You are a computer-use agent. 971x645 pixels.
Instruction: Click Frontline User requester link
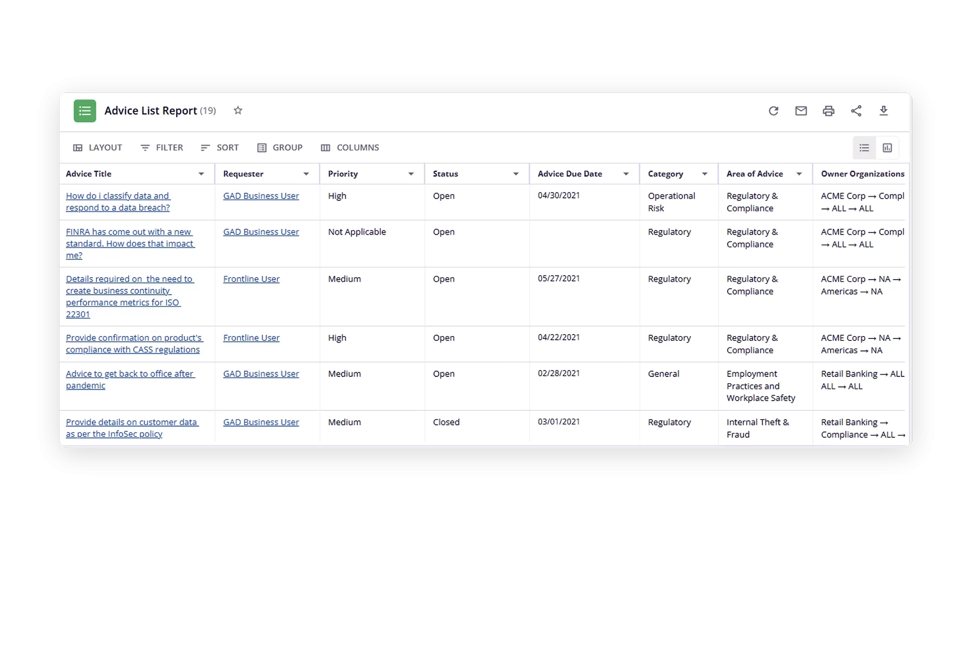coord(251,279)
